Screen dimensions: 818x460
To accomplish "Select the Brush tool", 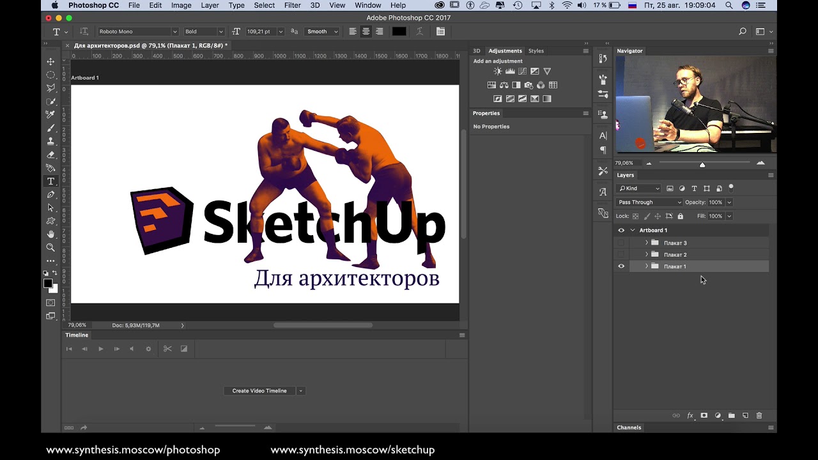I will point(50,128).
